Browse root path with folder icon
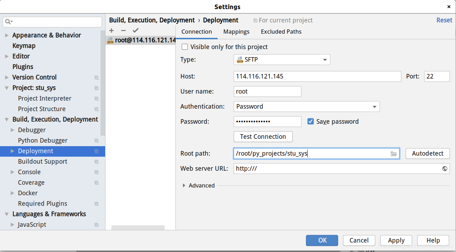Viewport: 456px width, 252px height. [x=394, y=154]
